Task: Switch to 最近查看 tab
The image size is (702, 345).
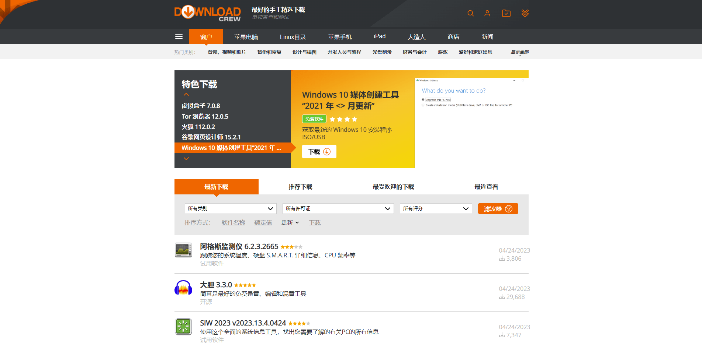Action: click(x=486, y=187)
